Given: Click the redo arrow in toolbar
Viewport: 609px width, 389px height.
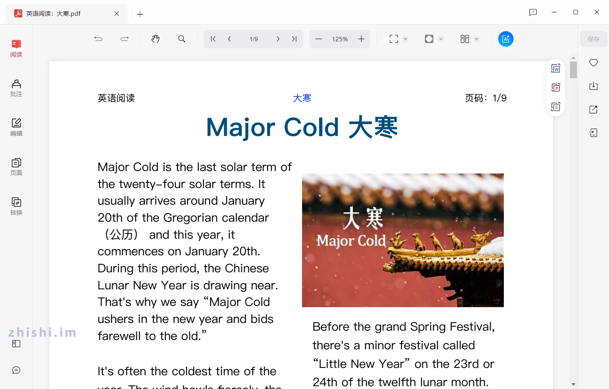Looking at the screenshot, I should 125,39.
